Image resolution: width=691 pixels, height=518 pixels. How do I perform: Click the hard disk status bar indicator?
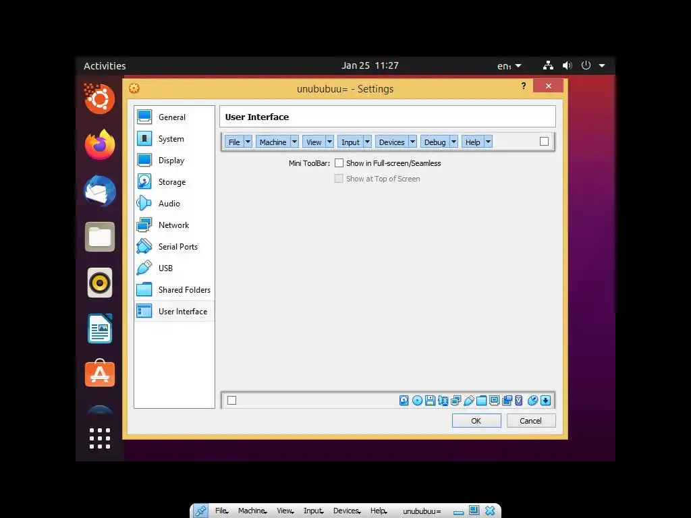tap(404, 401)
